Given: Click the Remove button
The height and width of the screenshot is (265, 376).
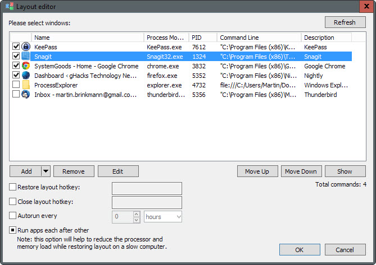Looking at the screenshot, I should [x=74, y=171].
